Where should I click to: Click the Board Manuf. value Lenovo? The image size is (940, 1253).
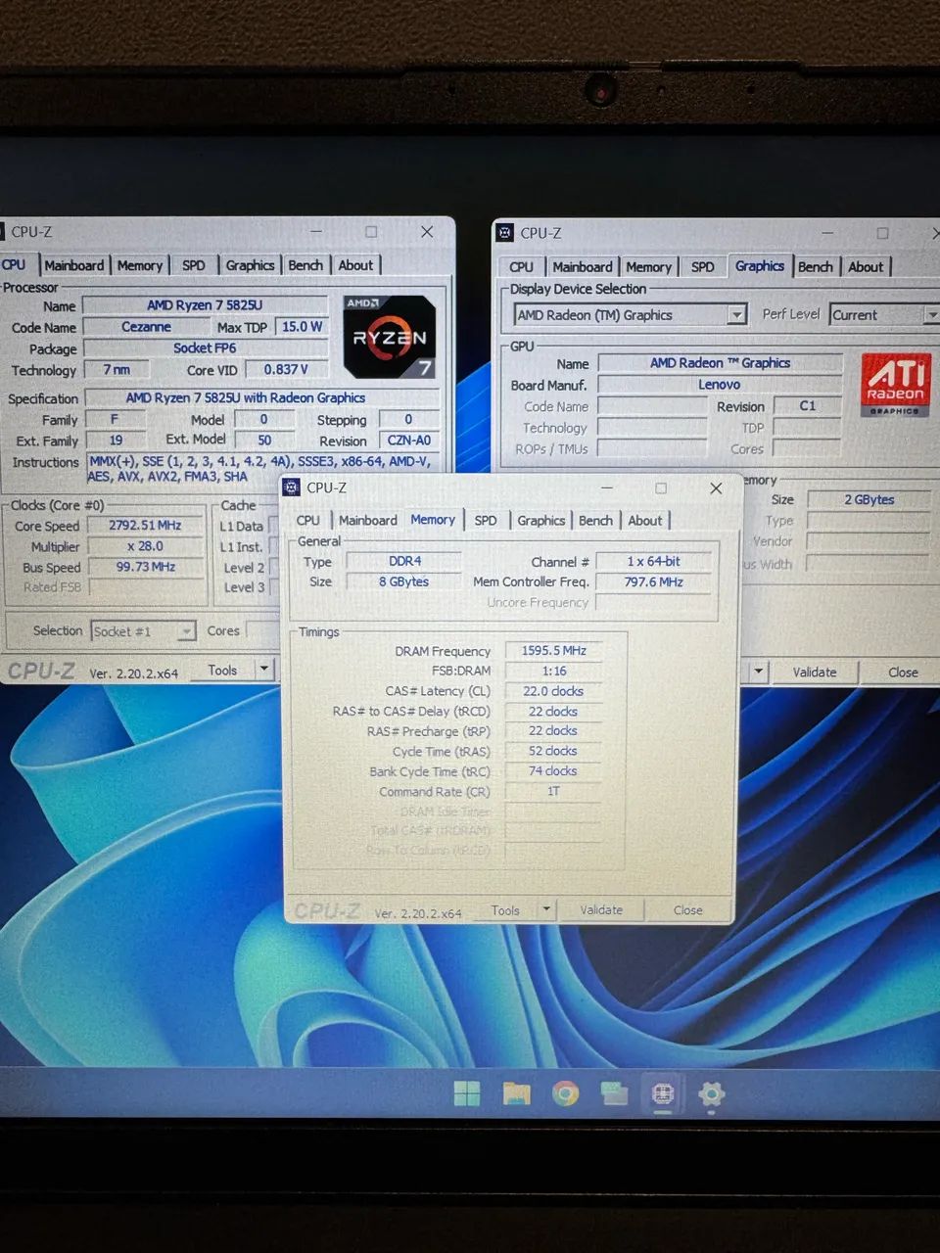[x=720, y=385]
